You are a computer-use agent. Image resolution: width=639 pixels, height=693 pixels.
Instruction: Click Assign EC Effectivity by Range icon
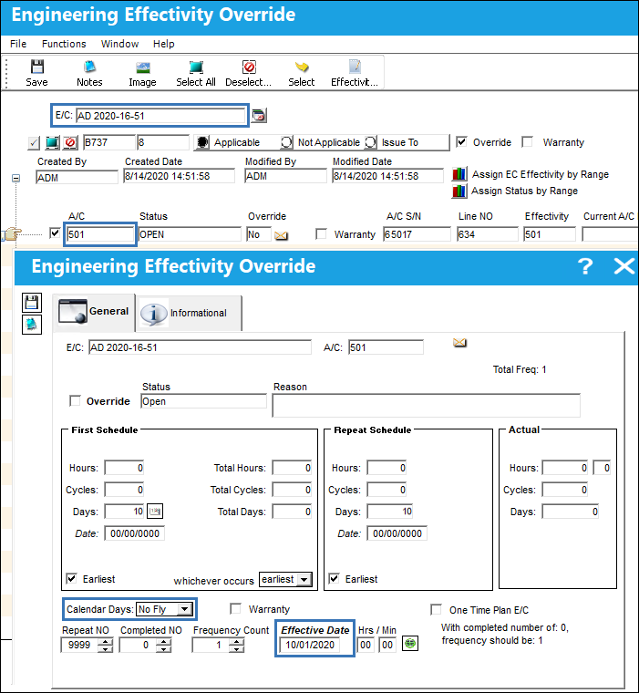click(x=459, y=174)
